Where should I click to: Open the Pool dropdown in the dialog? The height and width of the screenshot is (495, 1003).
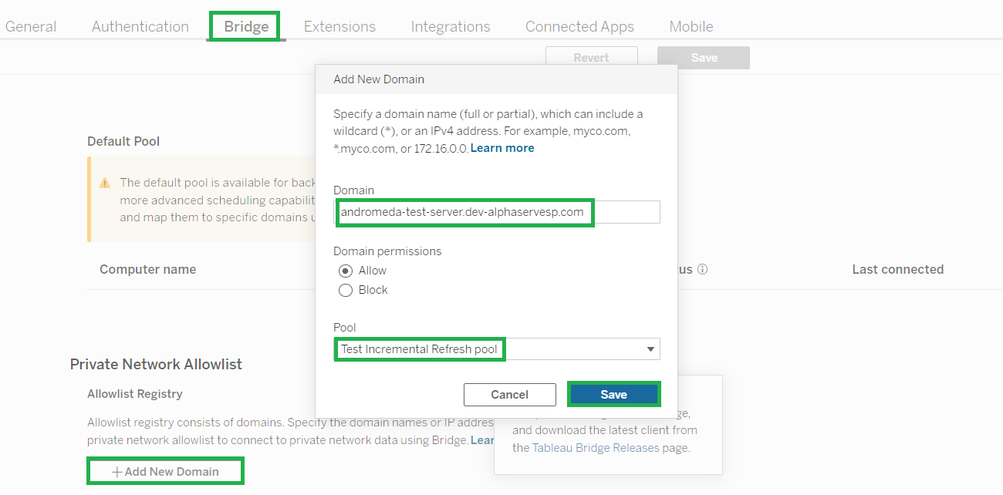tap(650, 349)
